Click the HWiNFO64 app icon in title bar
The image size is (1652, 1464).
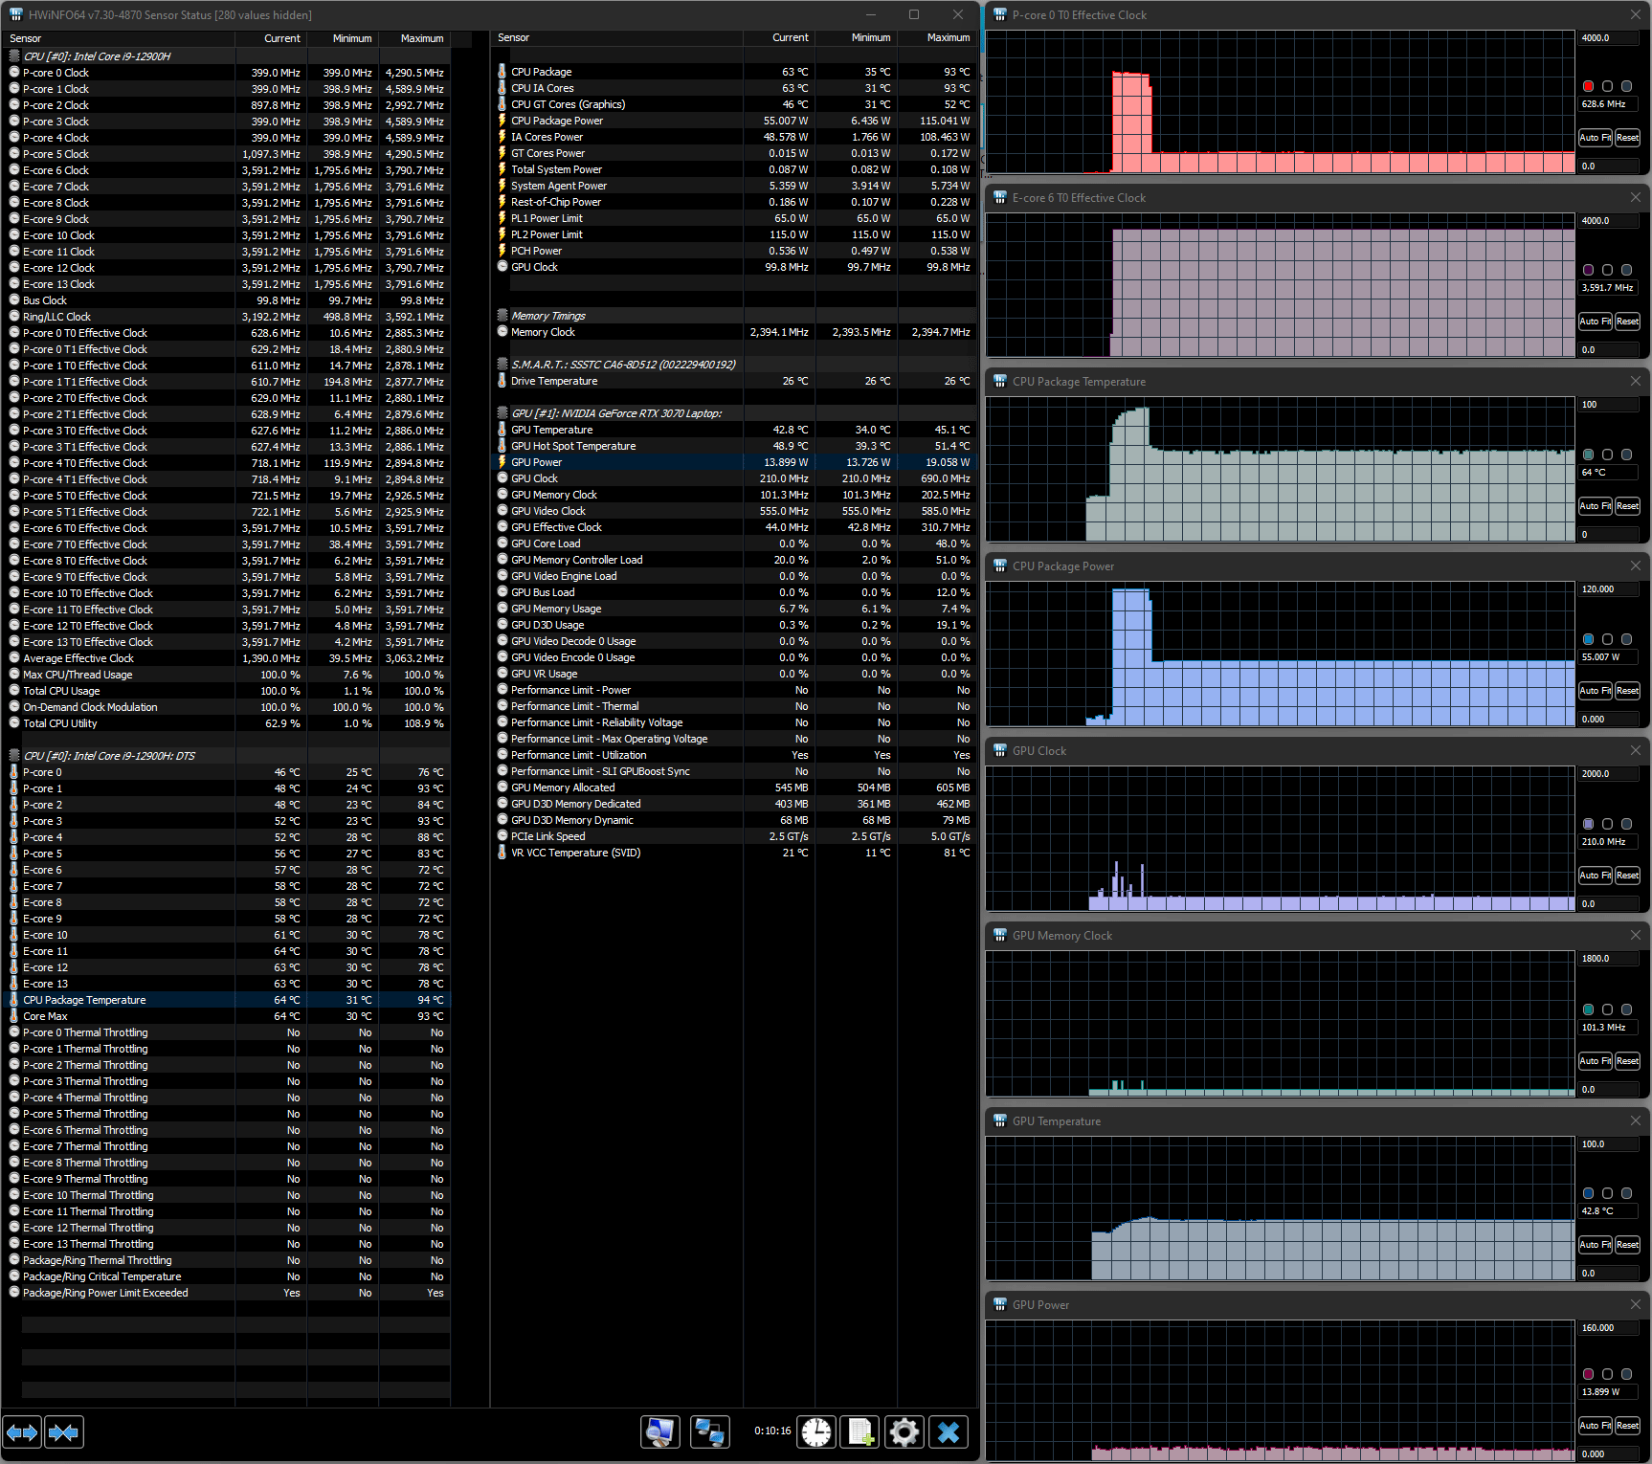15,14
